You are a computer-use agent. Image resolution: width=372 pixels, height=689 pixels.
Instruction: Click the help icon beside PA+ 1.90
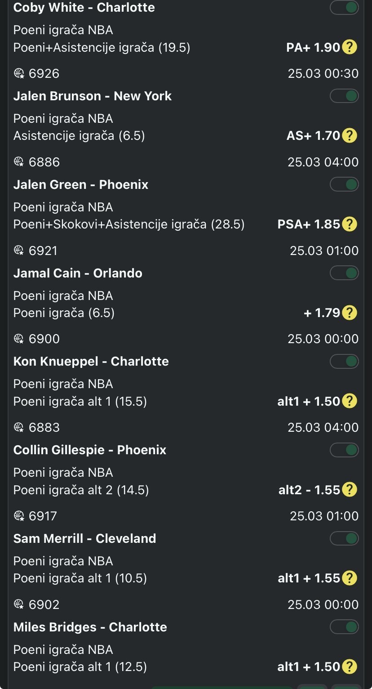350,47
